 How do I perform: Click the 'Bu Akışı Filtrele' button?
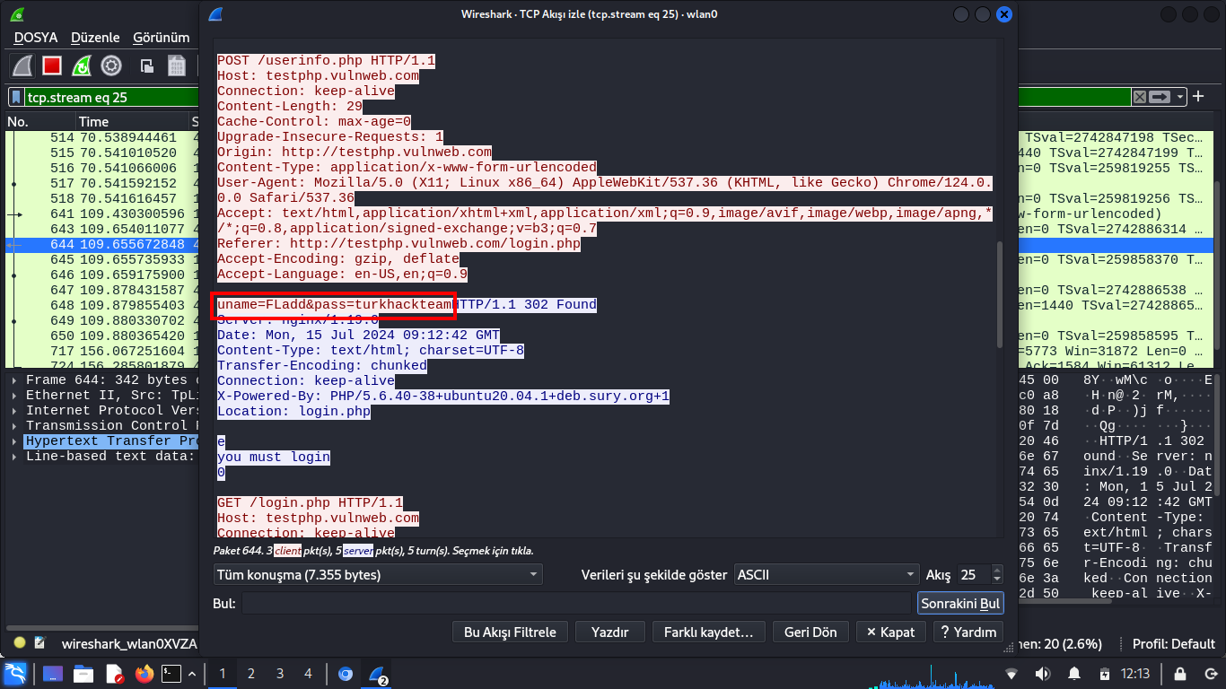point(510,632)
